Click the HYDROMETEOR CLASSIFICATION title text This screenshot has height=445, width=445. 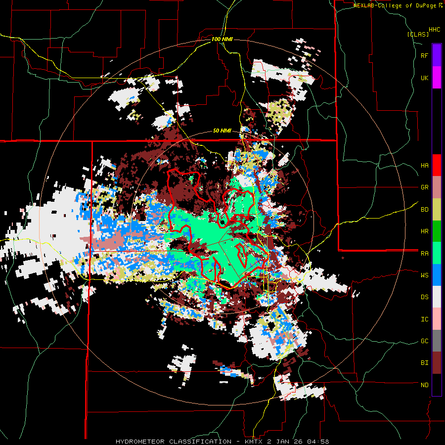[174, 442]
